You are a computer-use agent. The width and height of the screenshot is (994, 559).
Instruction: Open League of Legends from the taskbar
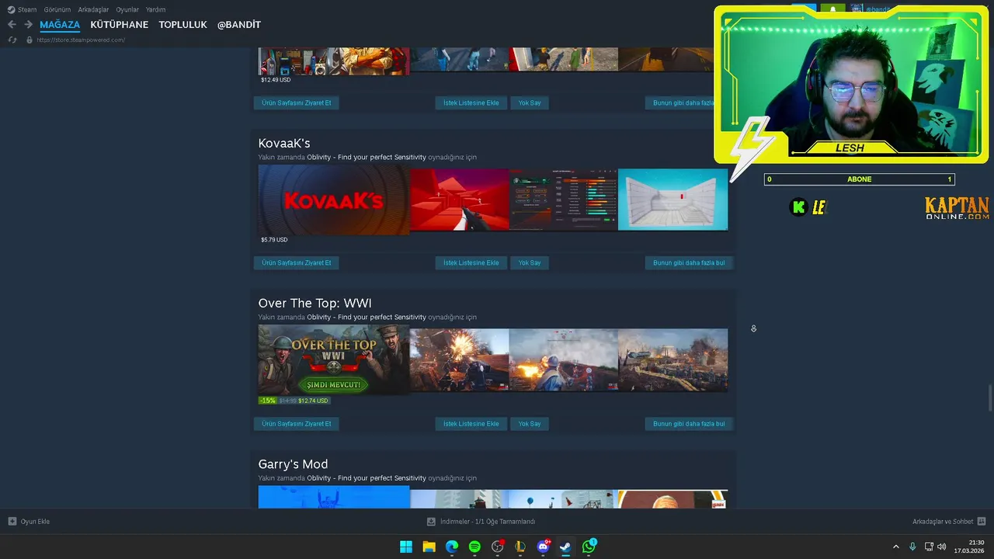520,547
